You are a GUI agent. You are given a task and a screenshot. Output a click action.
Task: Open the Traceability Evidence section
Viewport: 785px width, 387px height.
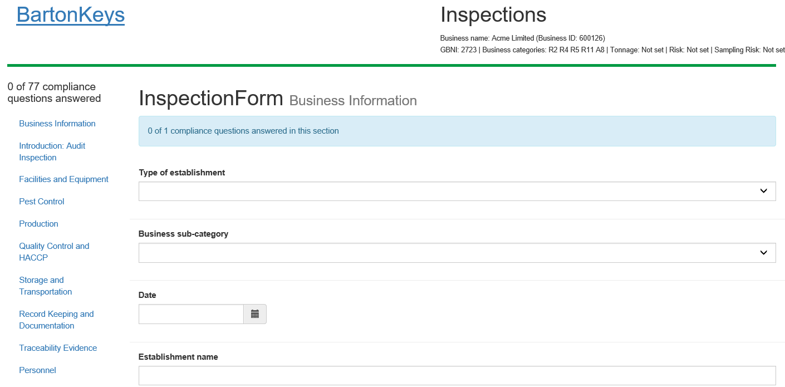point(58,348)
